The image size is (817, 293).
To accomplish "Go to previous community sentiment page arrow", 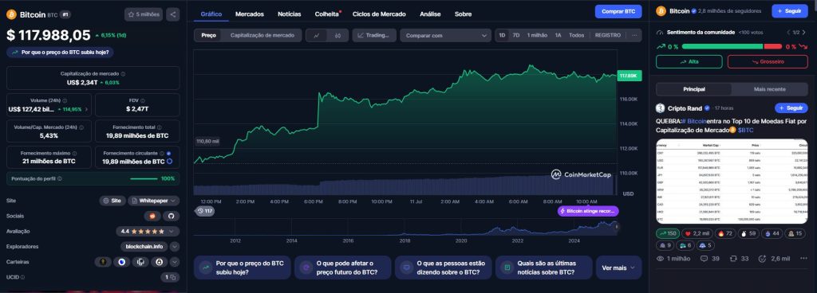I will point(787,32).
